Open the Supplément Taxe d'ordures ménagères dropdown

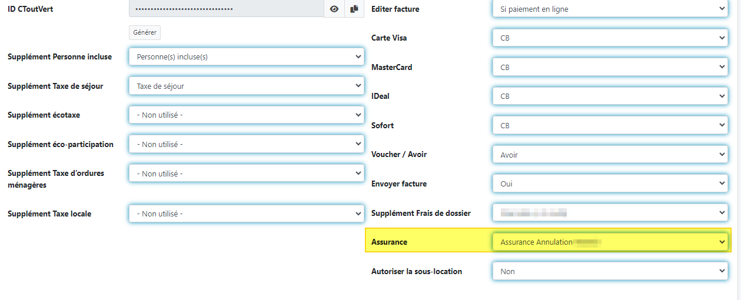(246, 174)
